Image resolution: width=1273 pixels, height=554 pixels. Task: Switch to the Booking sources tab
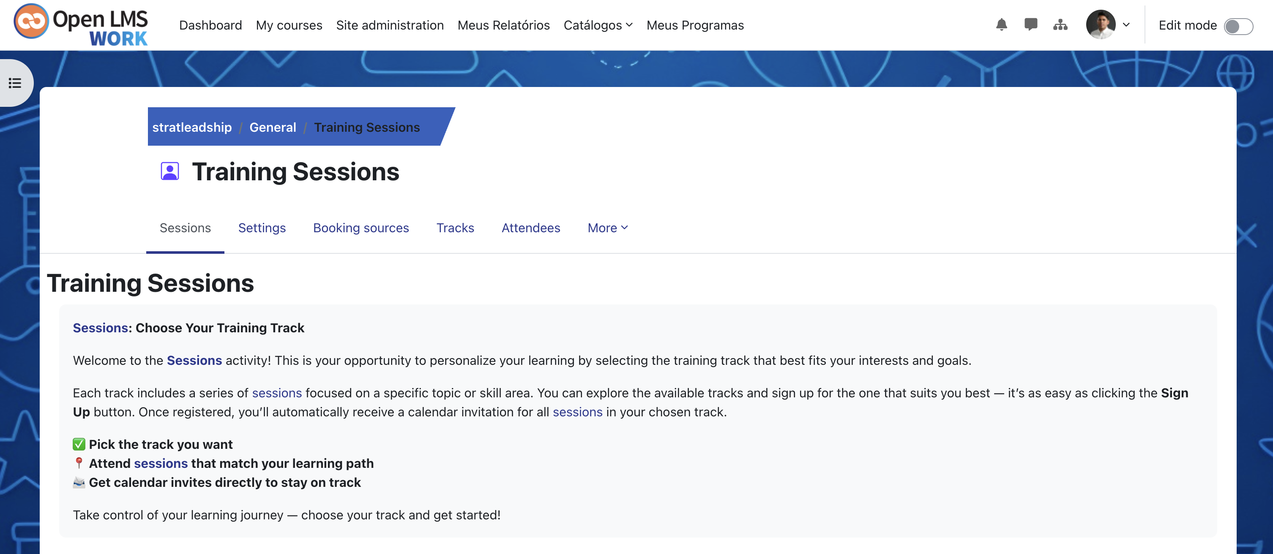pyautogui.click(x=361, y=228)
